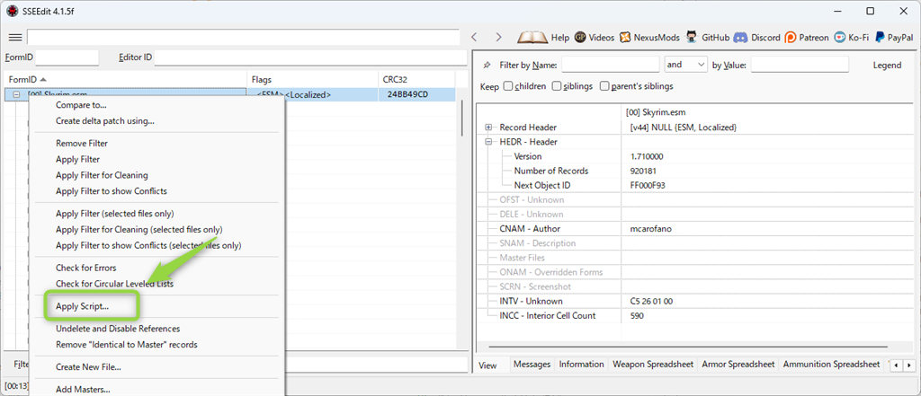Open the NexusMods link
This screenshot has height=396, width=921.
coord(649,38)
